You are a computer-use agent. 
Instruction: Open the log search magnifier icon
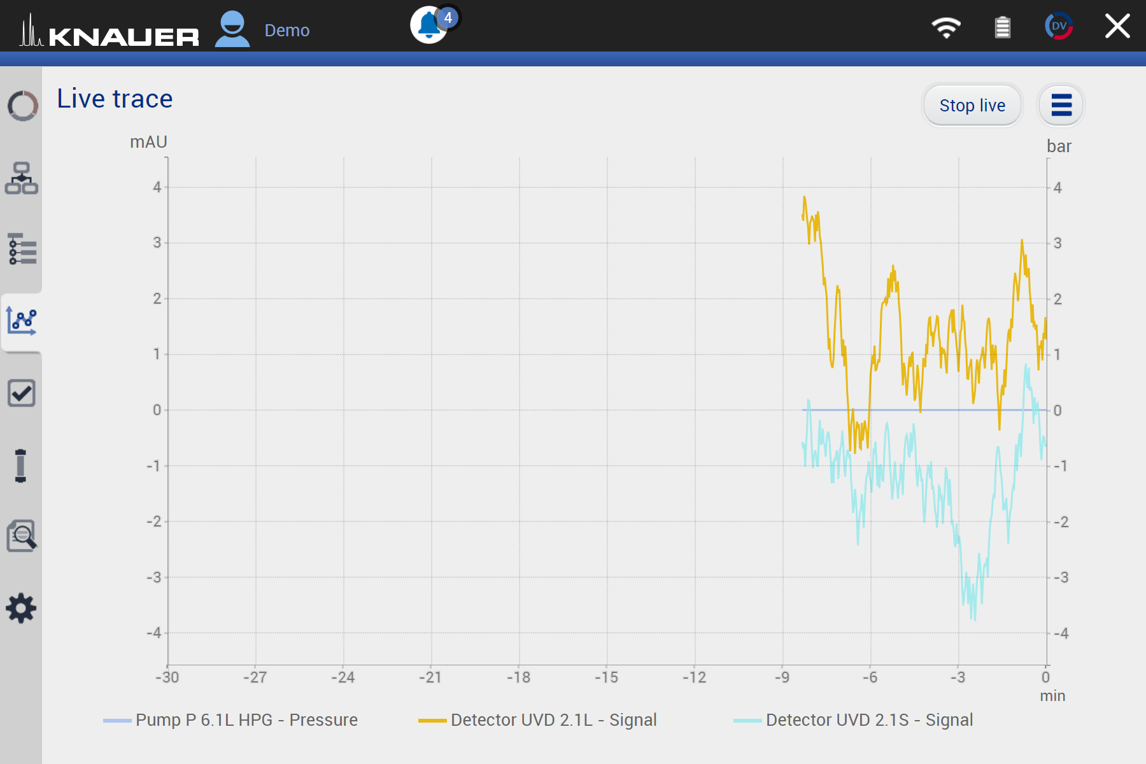point(22,536)
